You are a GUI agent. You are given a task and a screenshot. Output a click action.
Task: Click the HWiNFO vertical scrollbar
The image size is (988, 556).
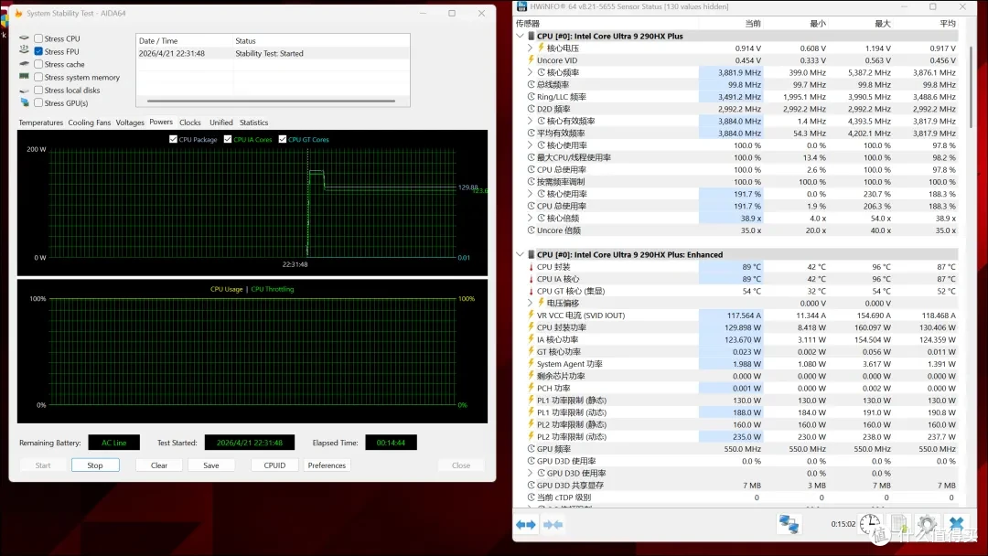click(971, 88)
